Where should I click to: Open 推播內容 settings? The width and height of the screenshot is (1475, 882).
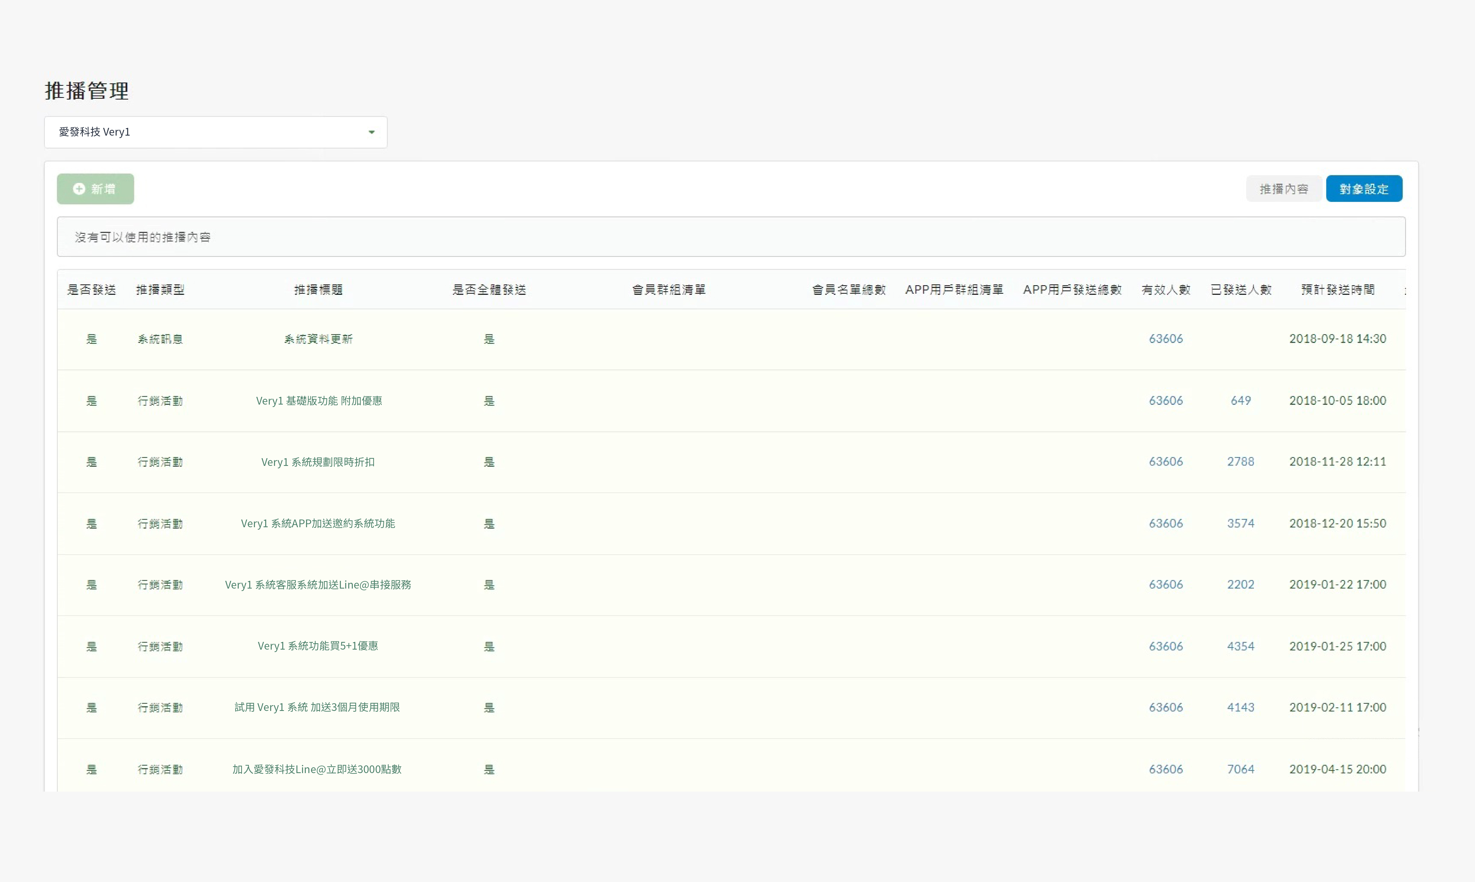pyautogui.click(x=1284, y=188)
